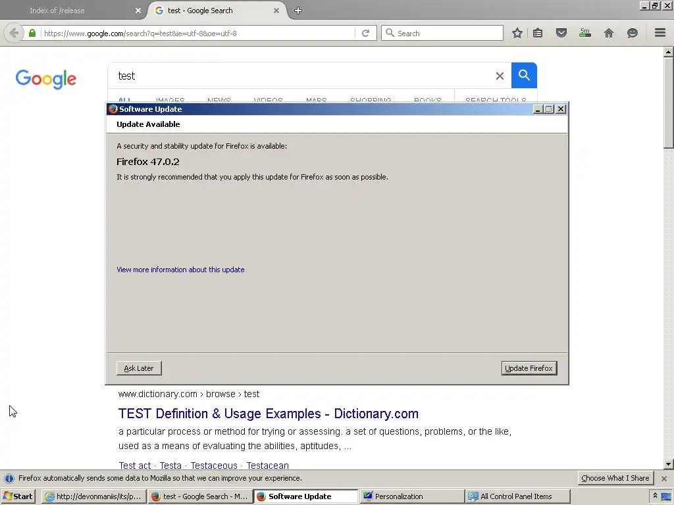This screenshot has width=674, height=505.
Task: Click the Ask Later button
Action: (x=139, y=368)
